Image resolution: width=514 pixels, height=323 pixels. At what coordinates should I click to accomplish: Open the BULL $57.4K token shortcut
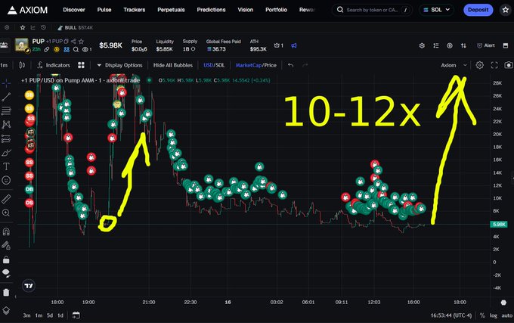[75, 27]
